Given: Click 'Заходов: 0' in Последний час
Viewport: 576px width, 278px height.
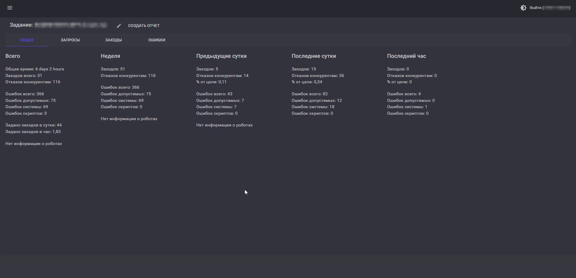Looking at the screenshot, I should click(398, 69).
